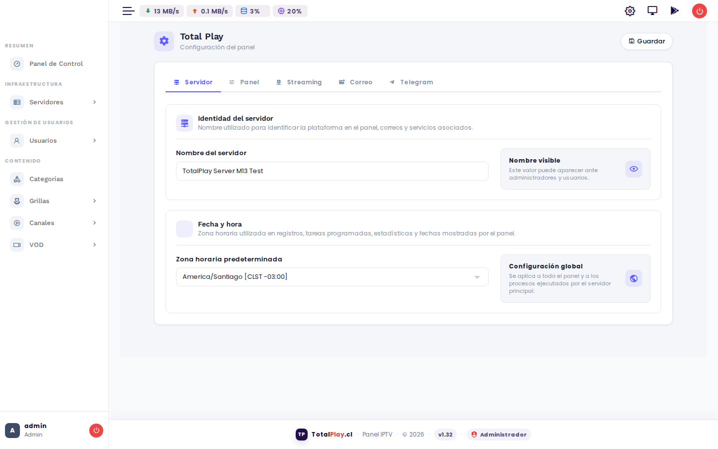Viewport: 718px width, 449px height.
Task: Toggle the hamburger sidebar menu
Action: 129,11
